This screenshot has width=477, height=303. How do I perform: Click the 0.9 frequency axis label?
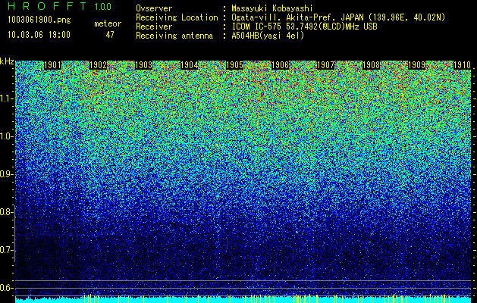tap(6, 174)
